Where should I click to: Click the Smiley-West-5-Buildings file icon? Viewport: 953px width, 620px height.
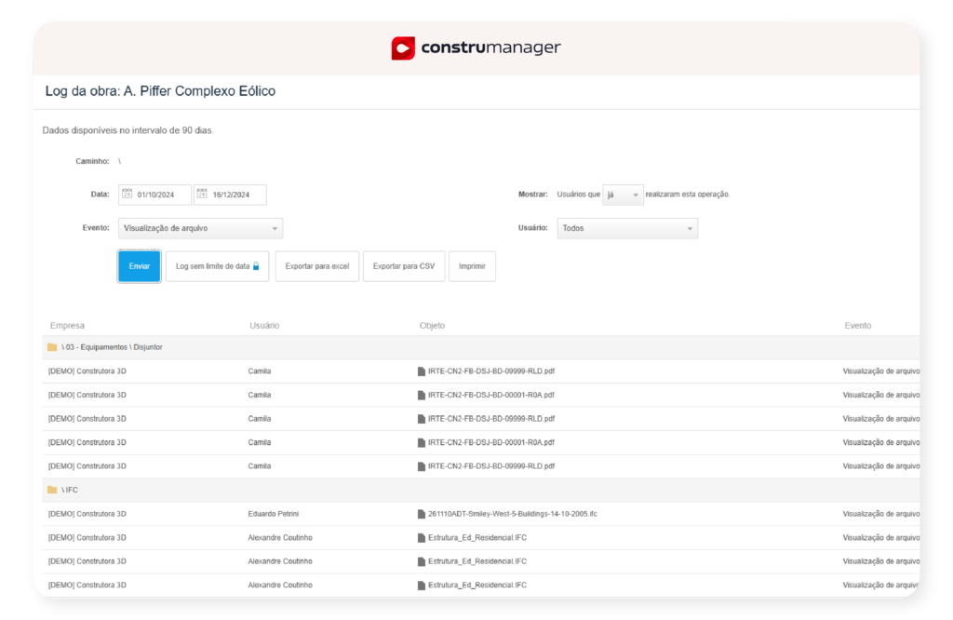[x=422, y=514]
